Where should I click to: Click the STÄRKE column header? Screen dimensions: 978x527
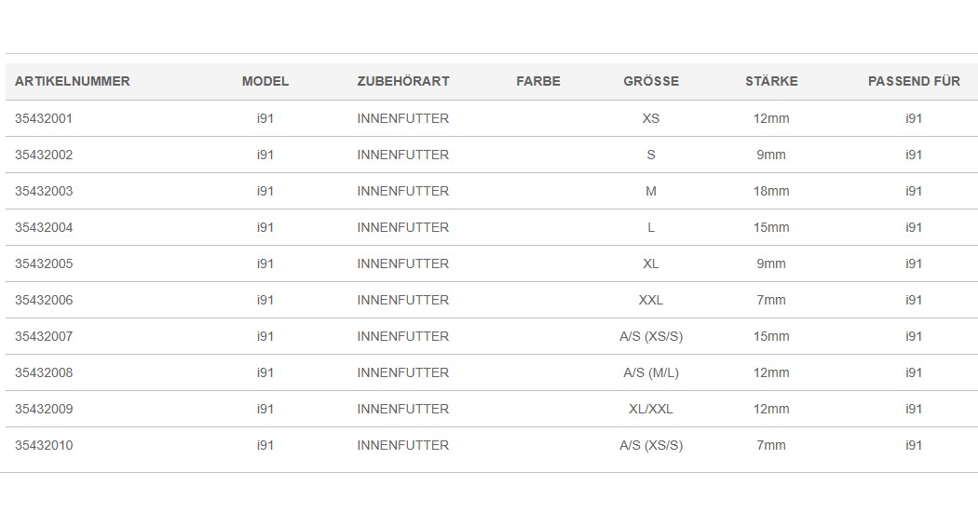(771, 81)
